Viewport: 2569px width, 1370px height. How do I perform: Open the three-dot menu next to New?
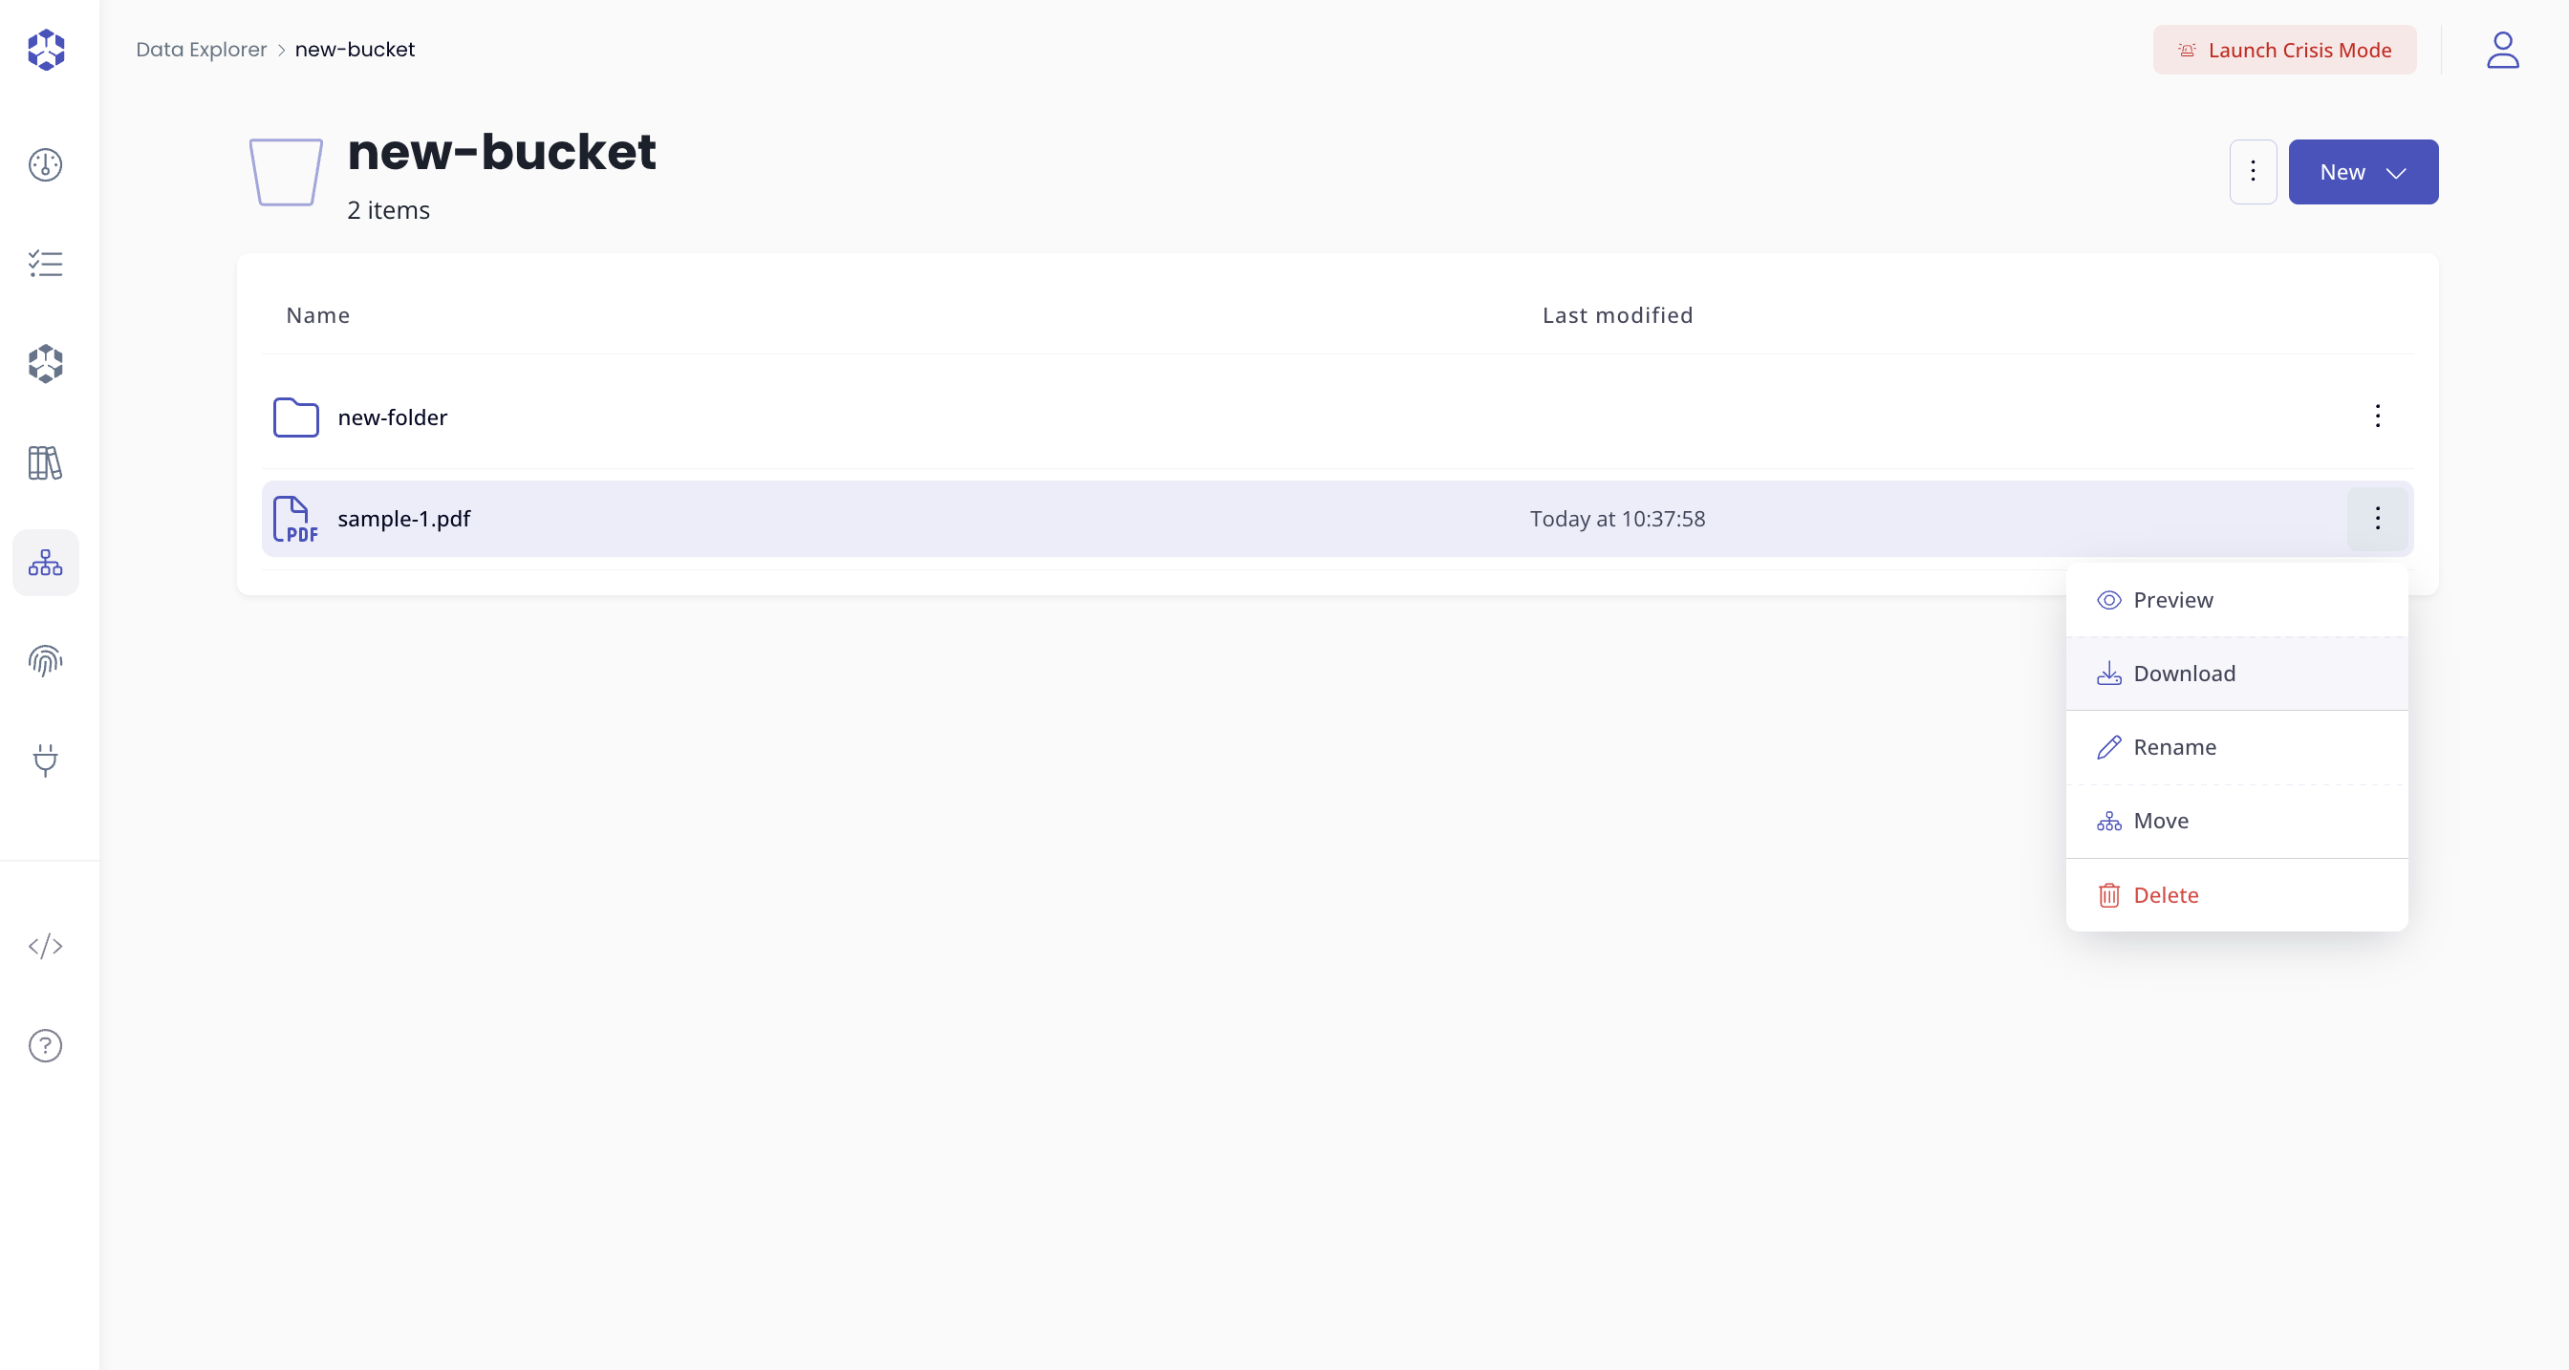[2253, 172]
